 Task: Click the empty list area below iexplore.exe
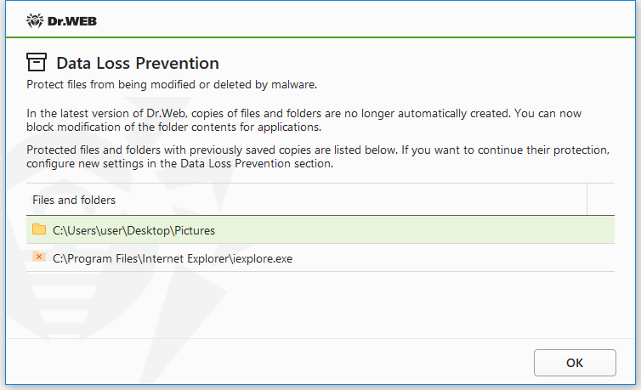320,304
